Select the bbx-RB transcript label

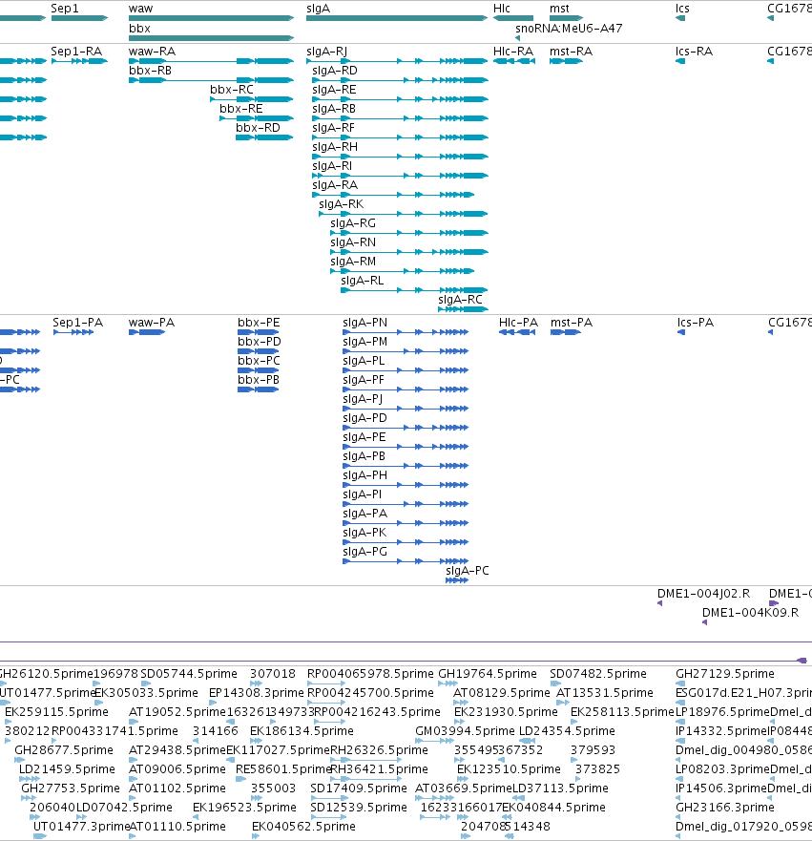pos(150,71)
